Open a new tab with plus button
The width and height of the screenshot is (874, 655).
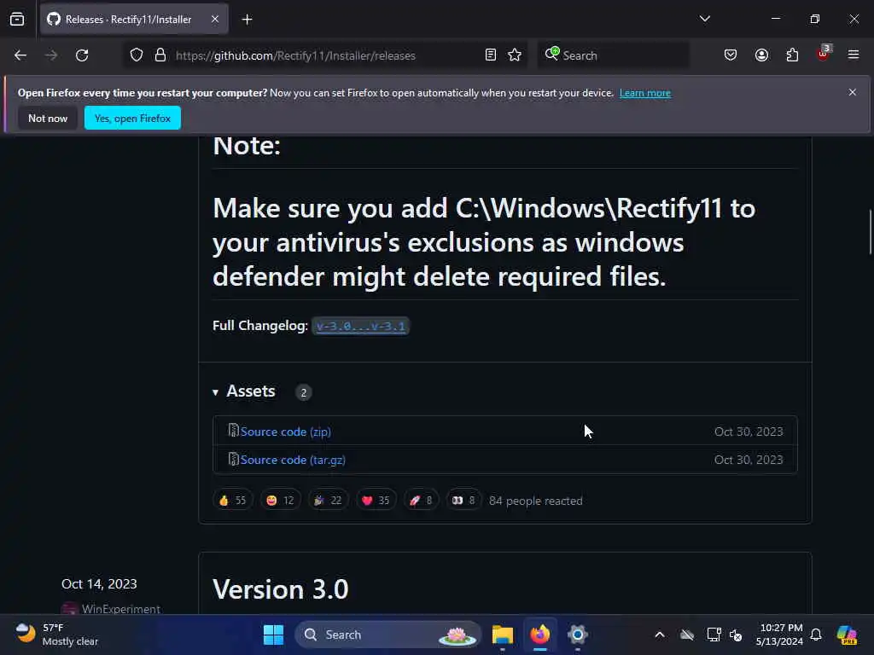click(247, 20)
